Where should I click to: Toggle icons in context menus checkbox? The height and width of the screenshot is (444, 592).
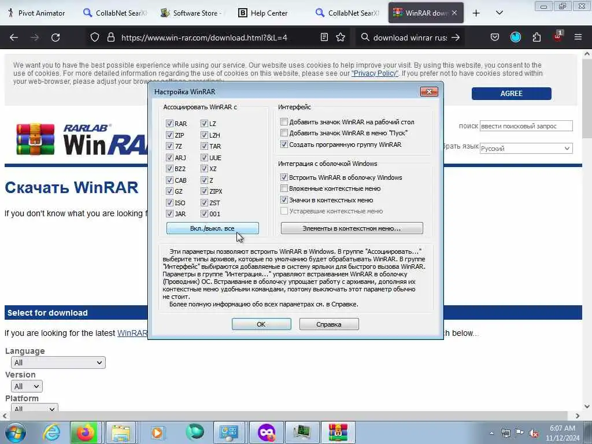tap(284, 199)
